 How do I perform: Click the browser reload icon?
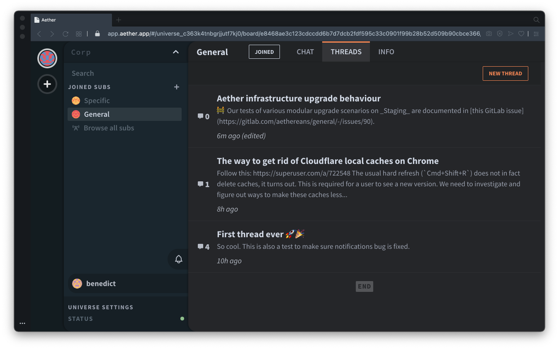coord(66,34)
